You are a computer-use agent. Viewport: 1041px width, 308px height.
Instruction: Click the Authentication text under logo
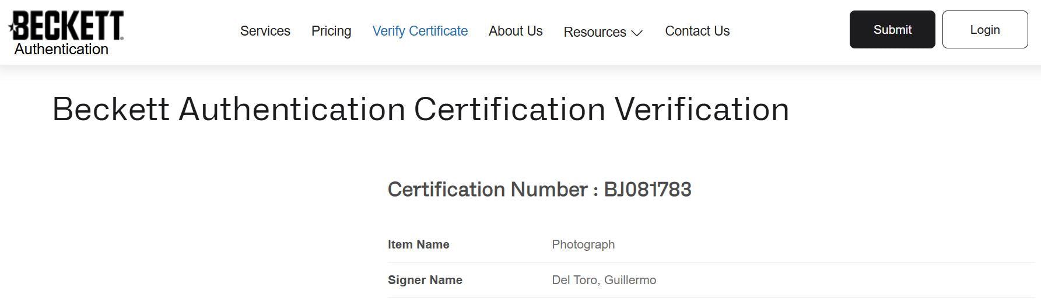click(61, 49)
